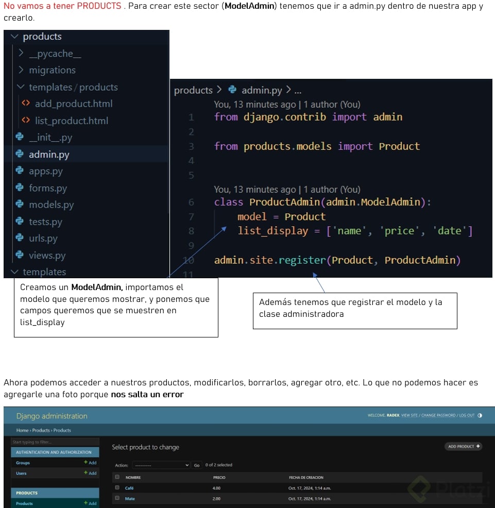Click the __init__.py Python icon
The width and height of the screenshot is (495, 508).
(x=20, y=137)
